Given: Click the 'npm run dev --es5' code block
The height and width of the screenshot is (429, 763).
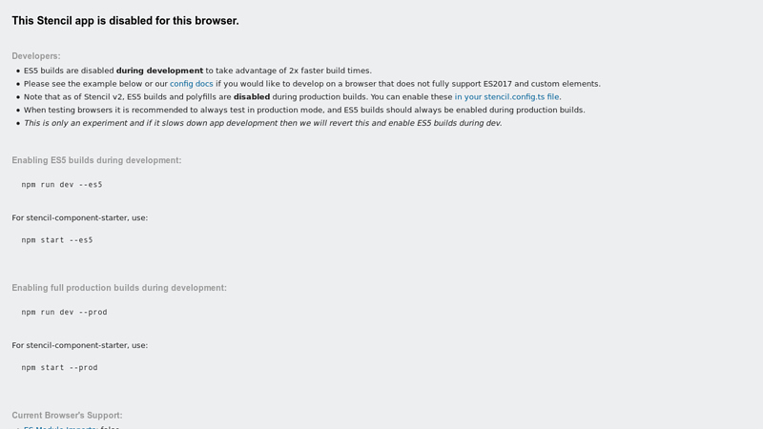Looking at the screenshot, I should coord(62,184).
